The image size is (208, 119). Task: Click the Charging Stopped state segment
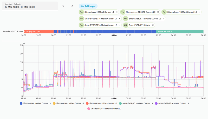39,32
